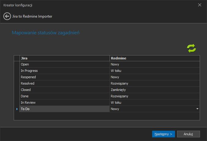Sort by the Redmine column header
This screenshot has height=141, width=207.
pos(155,58)
